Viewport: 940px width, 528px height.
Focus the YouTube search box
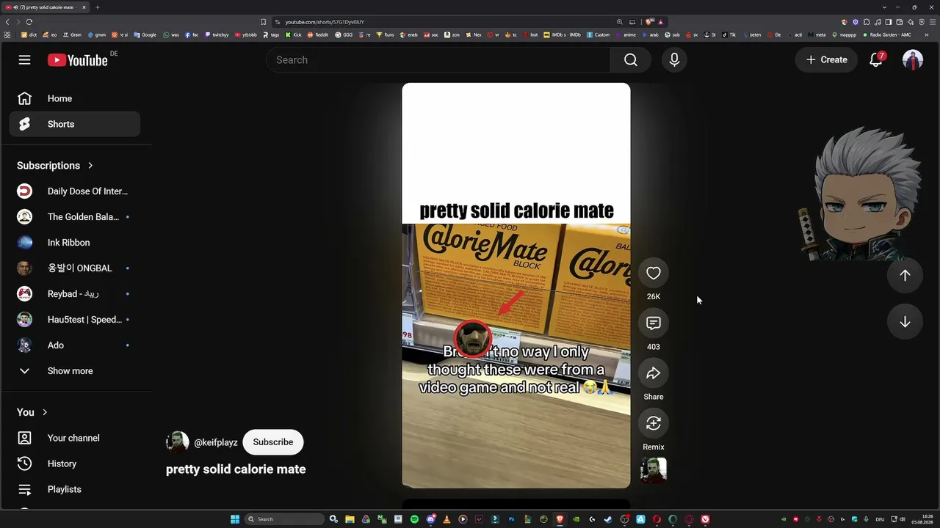(x=438, y=60)
